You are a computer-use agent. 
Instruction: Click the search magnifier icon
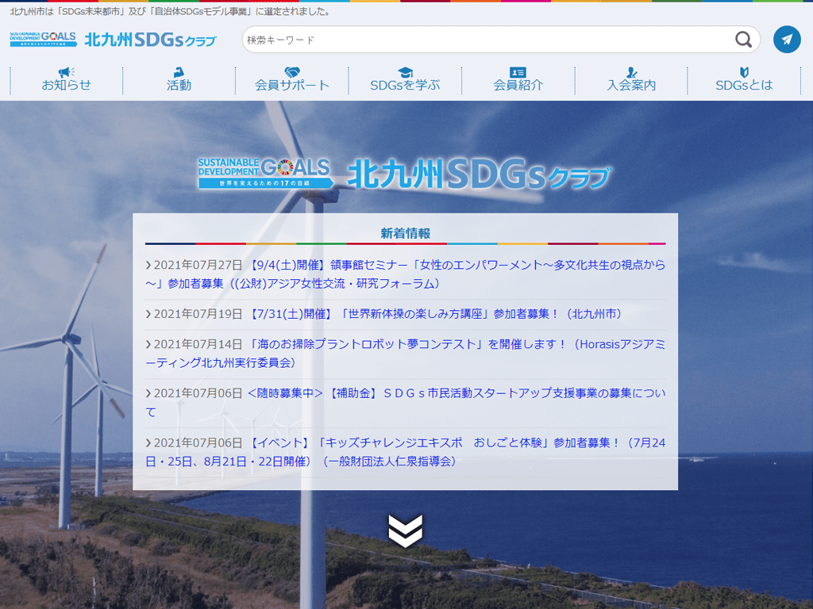743,40
